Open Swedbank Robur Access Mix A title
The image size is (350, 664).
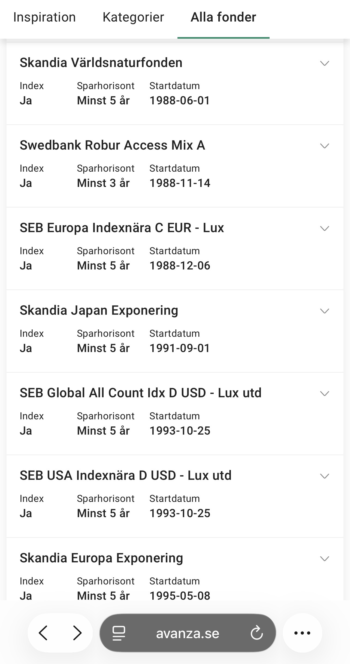[112, 145]
